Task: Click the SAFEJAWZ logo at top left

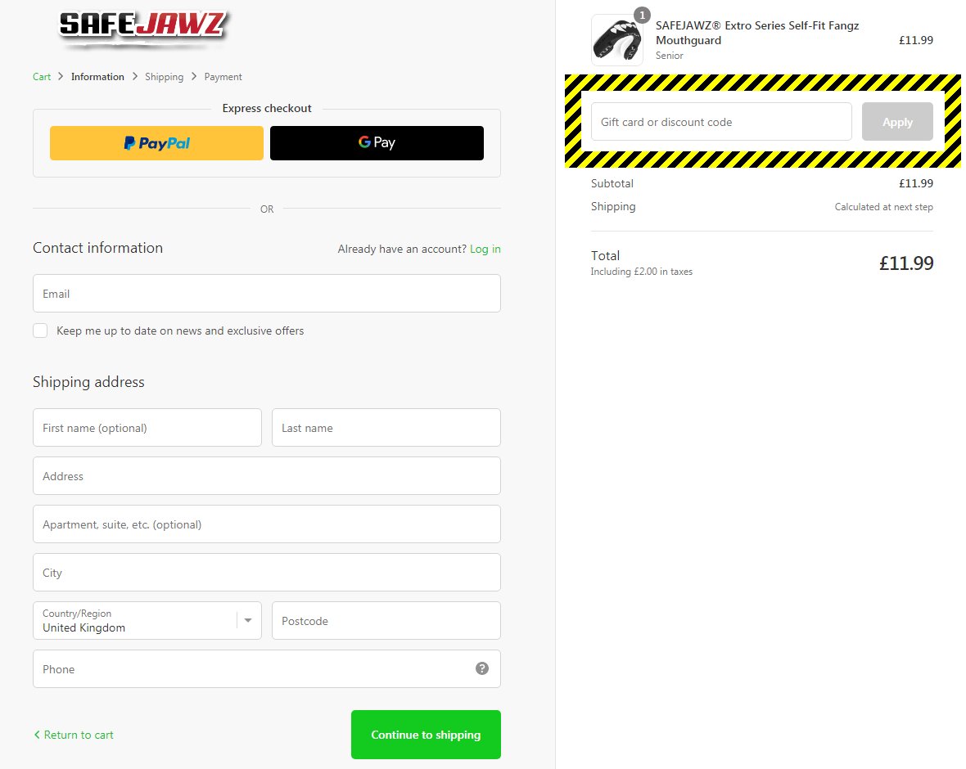Action: click(143, 27)
